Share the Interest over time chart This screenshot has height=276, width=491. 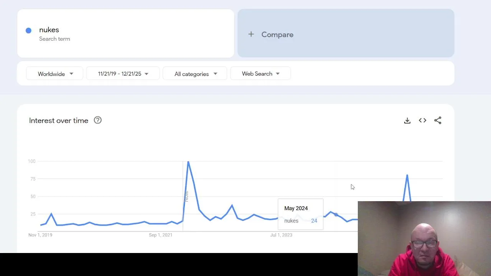point(438,120)
